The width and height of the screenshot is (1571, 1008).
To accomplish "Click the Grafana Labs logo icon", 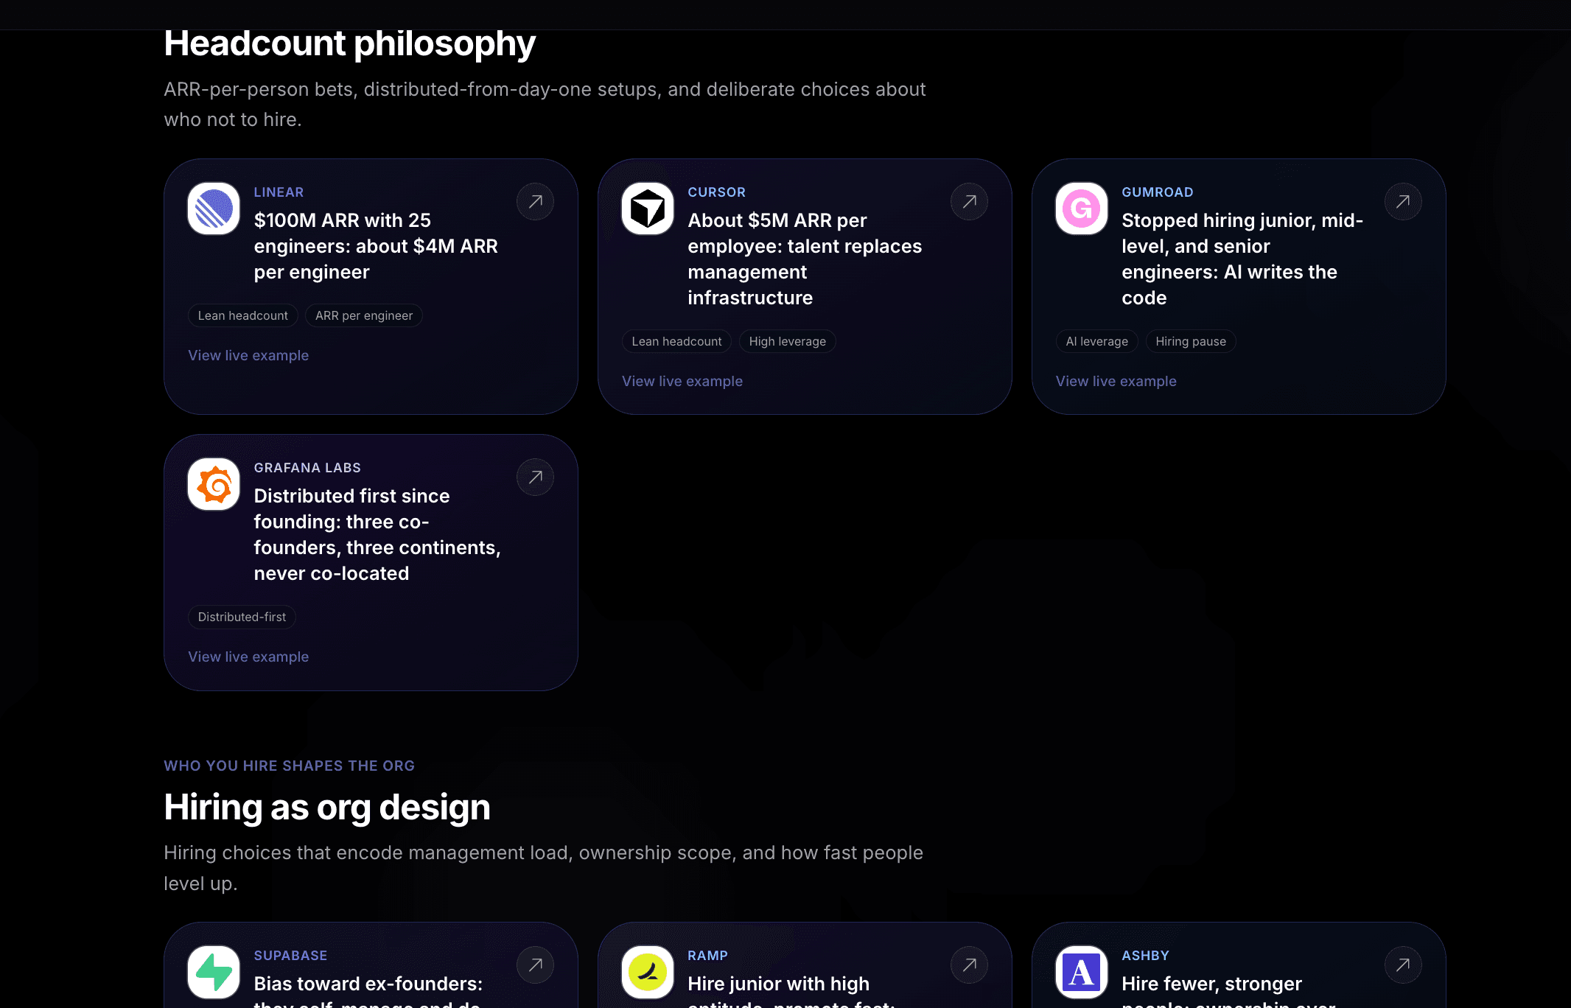I will [214, 484].
